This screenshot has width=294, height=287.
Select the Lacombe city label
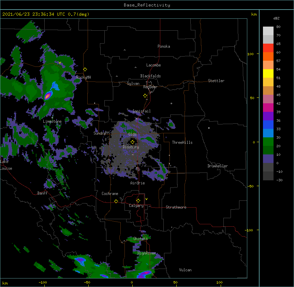click(153, 65)
